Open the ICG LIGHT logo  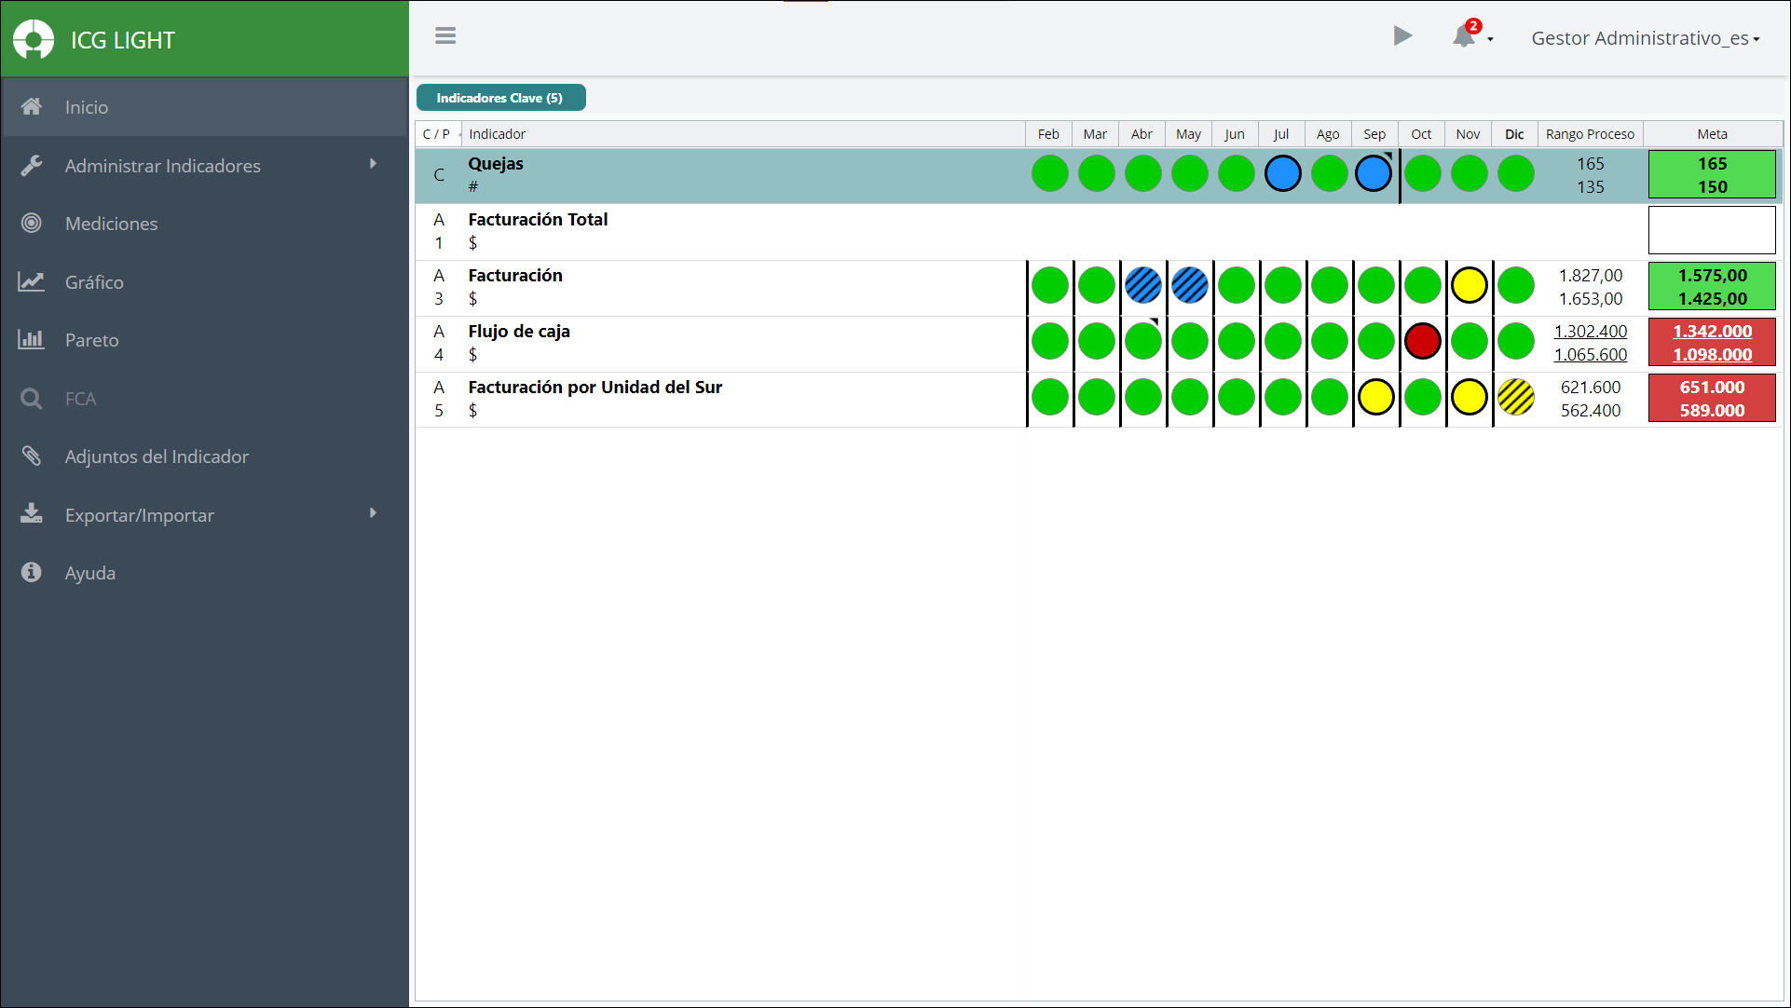click(x=34, y=40)
